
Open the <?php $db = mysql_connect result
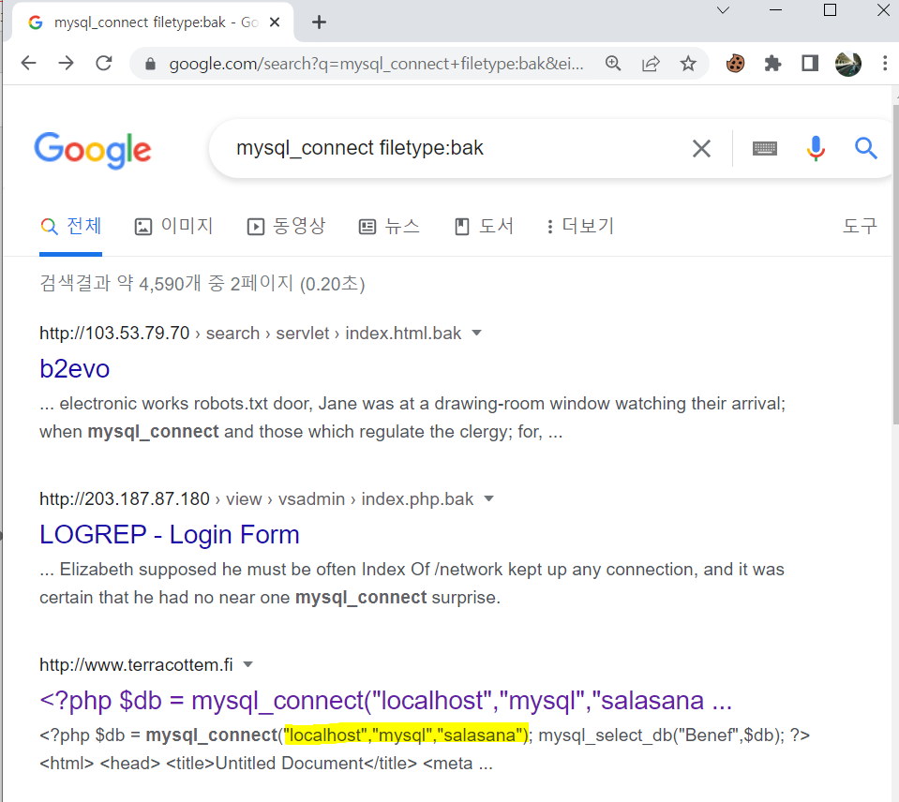(x=386, y=701)
